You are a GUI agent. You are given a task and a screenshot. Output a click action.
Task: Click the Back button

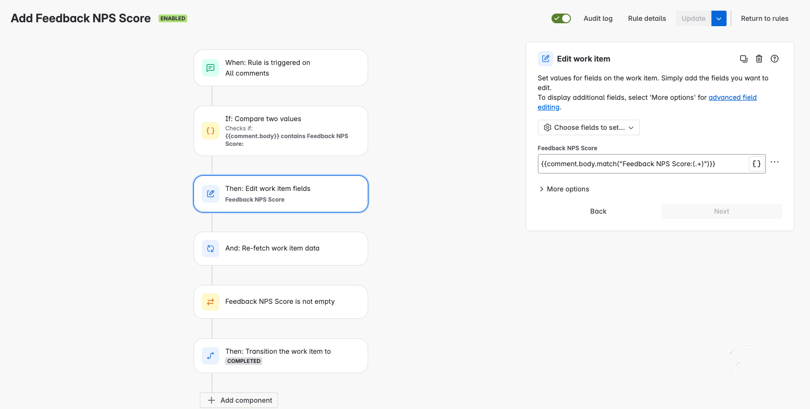pyautogui.click(x=599, y=211)
